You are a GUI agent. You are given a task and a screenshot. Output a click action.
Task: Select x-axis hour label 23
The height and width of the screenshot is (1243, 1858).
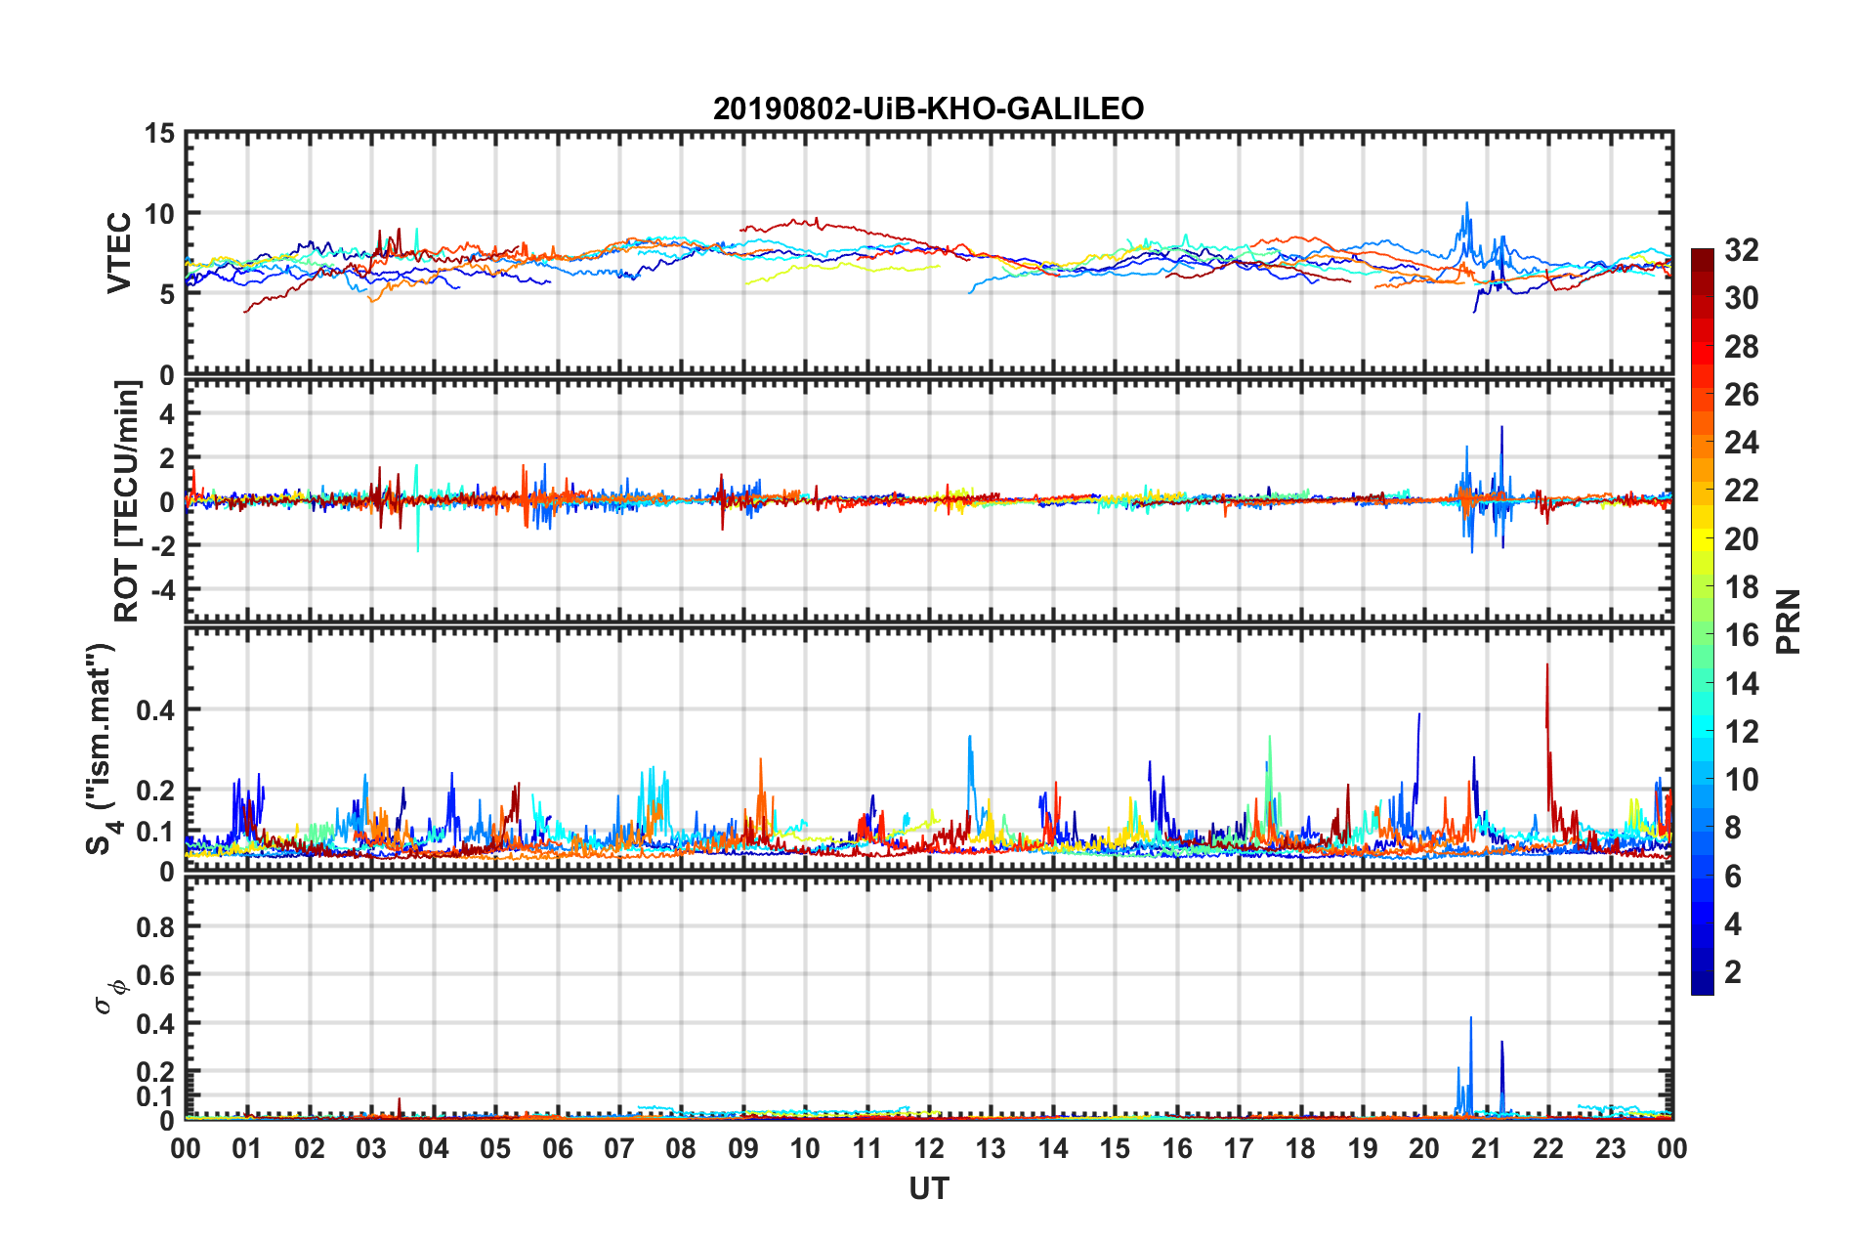point(1611,1148)
